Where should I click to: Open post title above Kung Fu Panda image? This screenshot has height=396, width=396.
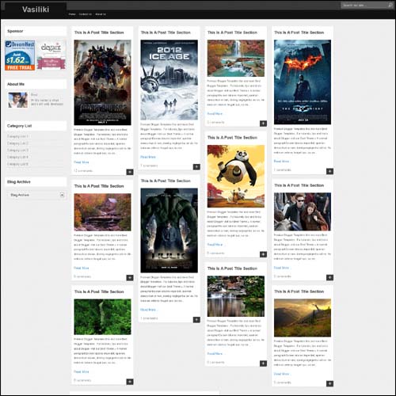pos(232,138)
